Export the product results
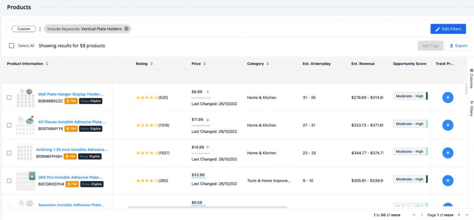474x220 pixels. (x=458, y=46)
